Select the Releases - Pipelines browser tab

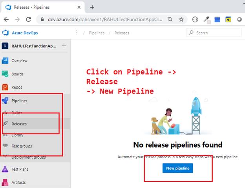pyautogui.click(x=43, y=7)
